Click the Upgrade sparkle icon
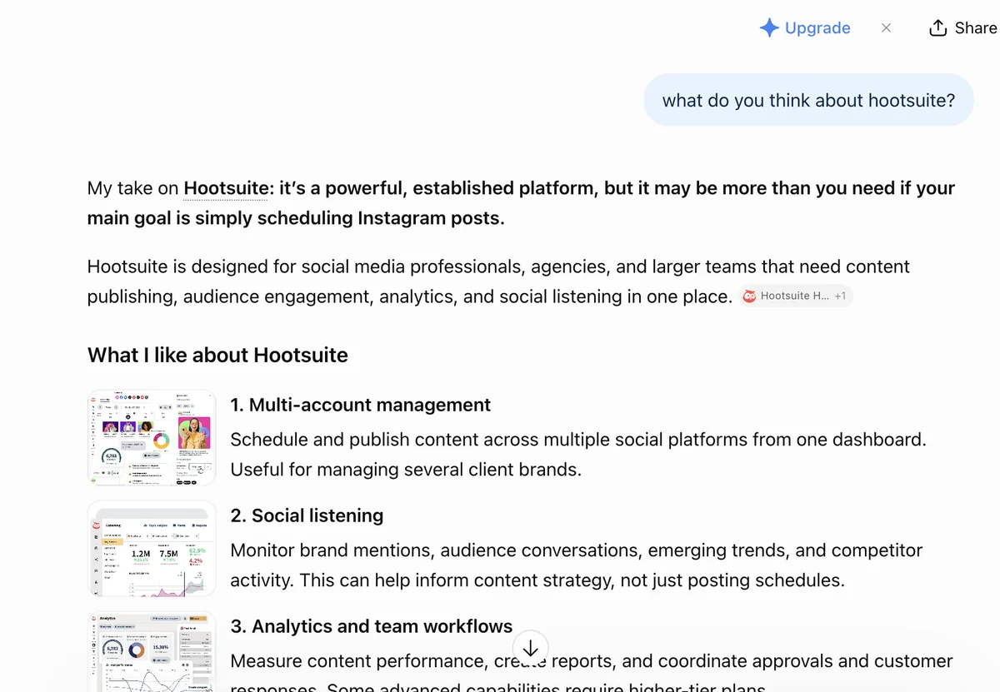Image resolution: width=1000 pixels, height=692 pixels. pyautogui.click(x=768, y=27)
